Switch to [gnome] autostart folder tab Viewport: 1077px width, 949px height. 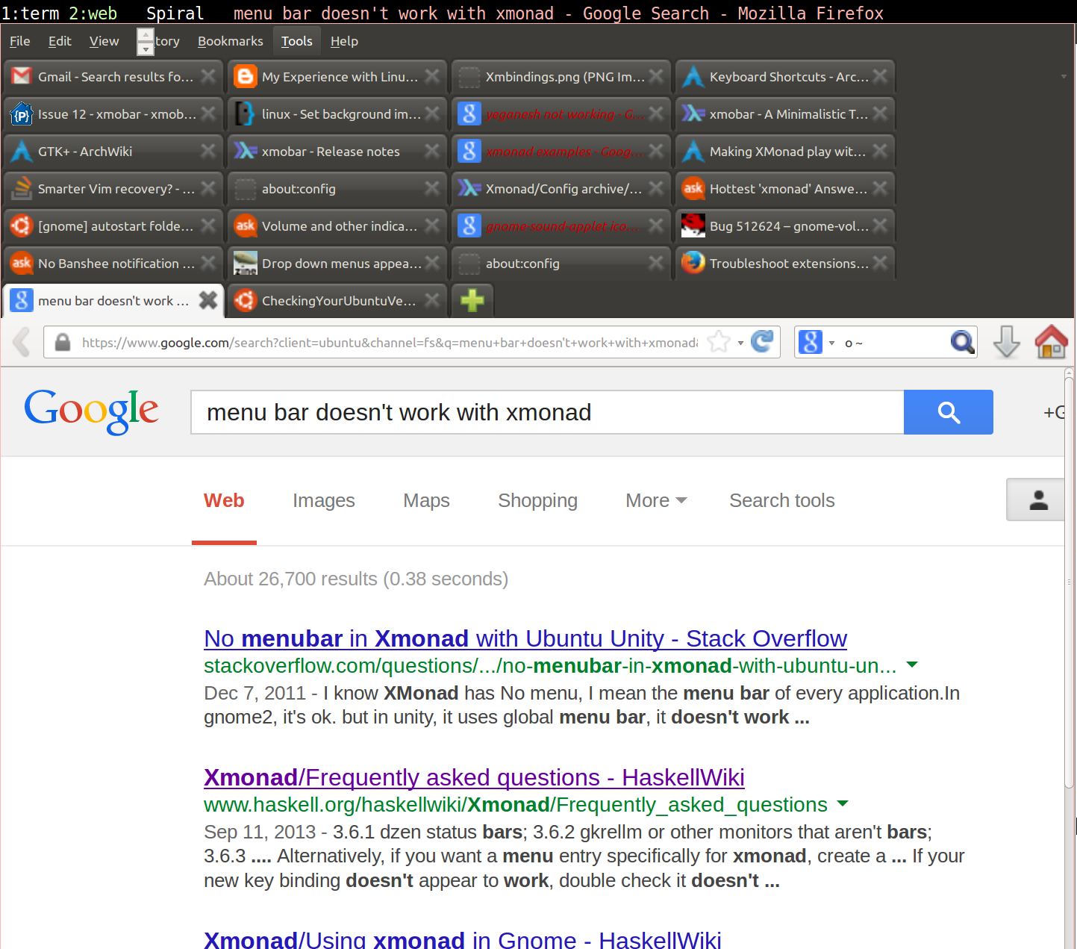pos(113,225)
